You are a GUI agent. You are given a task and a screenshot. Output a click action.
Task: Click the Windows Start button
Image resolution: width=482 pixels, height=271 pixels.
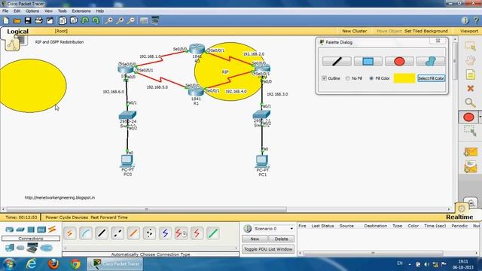tap(8, 264)
